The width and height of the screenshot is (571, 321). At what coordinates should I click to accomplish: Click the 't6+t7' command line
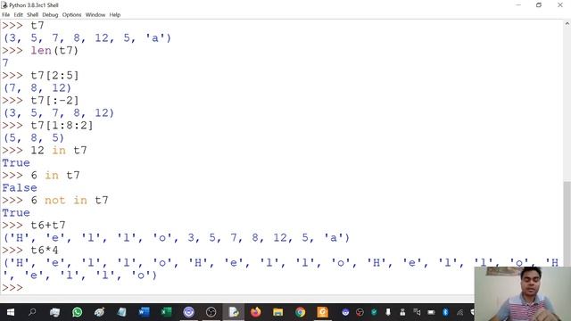(x=48, y=225)
